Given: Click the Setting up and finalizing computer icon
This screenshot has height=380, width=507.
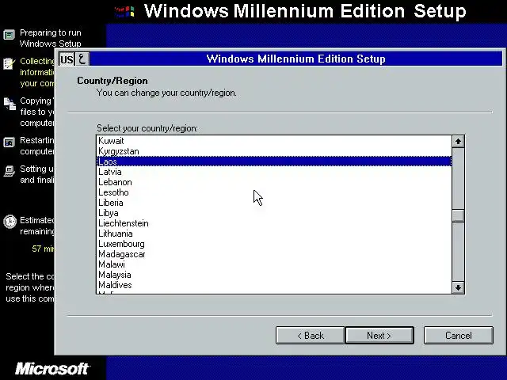Looking at the screenshot, I should pos(10,171).
